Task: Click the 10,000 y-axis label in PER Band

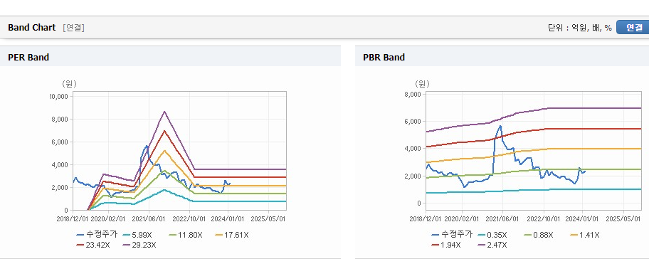Action: tap(58, 96)
